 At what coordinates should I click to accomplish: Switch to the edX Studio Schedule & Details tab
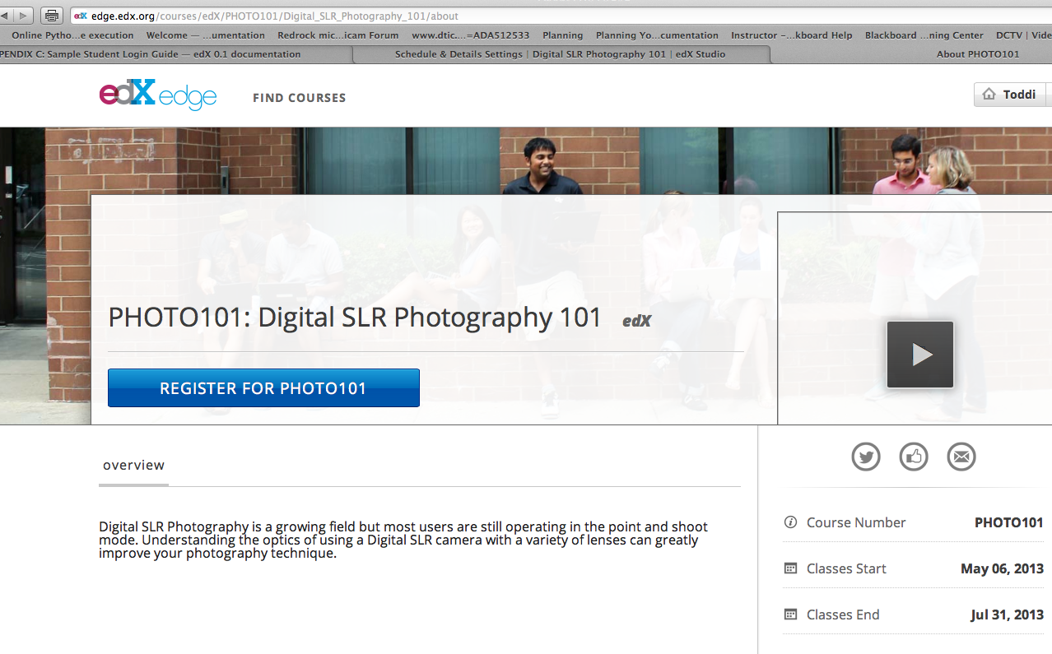point(560,54)
